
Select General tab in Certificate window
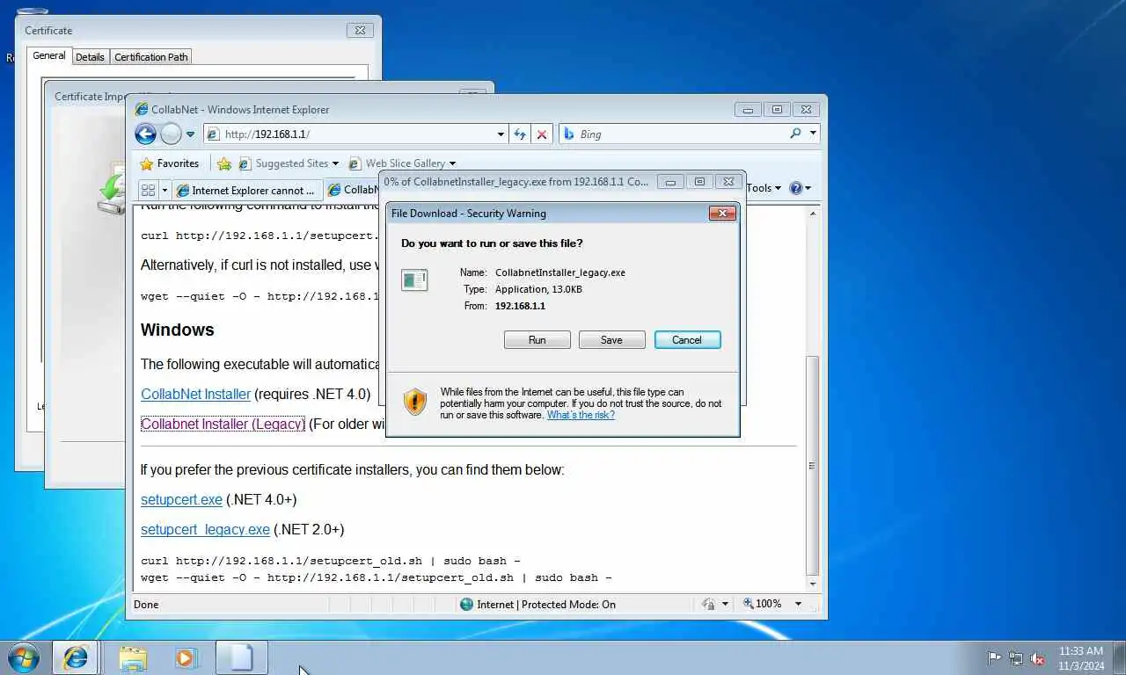point(48,55)
